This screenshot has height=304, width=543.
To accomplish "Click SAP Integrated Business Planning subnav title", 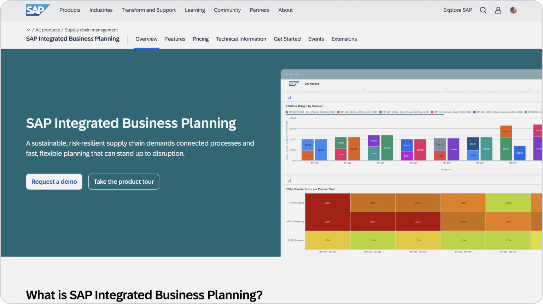I will coord(73,39).
